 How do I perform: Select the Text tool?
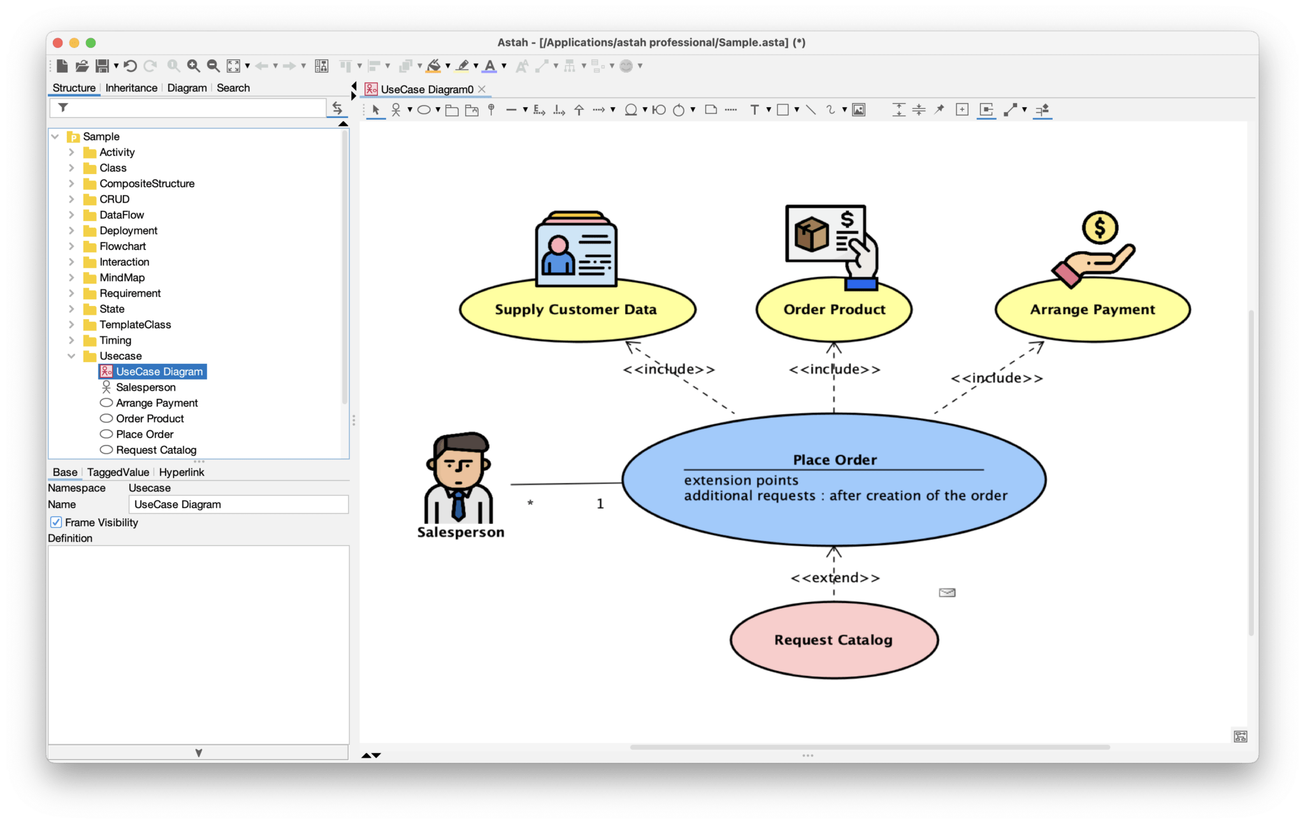pos(754,110)
